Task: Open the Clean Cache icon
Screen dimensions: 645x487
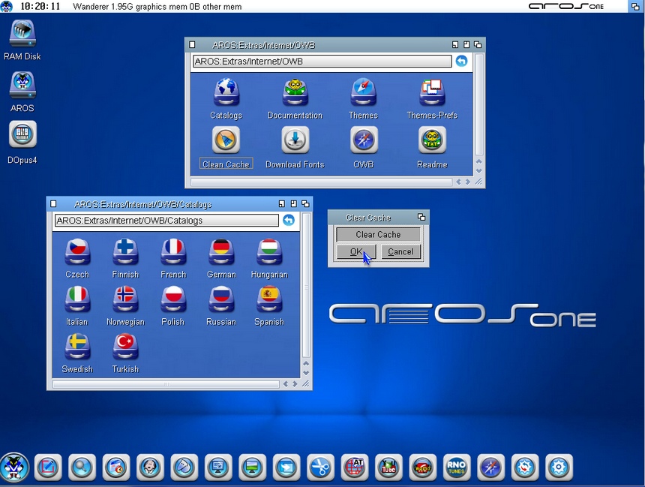Action: pyautogui.click(x=226, y=140)
